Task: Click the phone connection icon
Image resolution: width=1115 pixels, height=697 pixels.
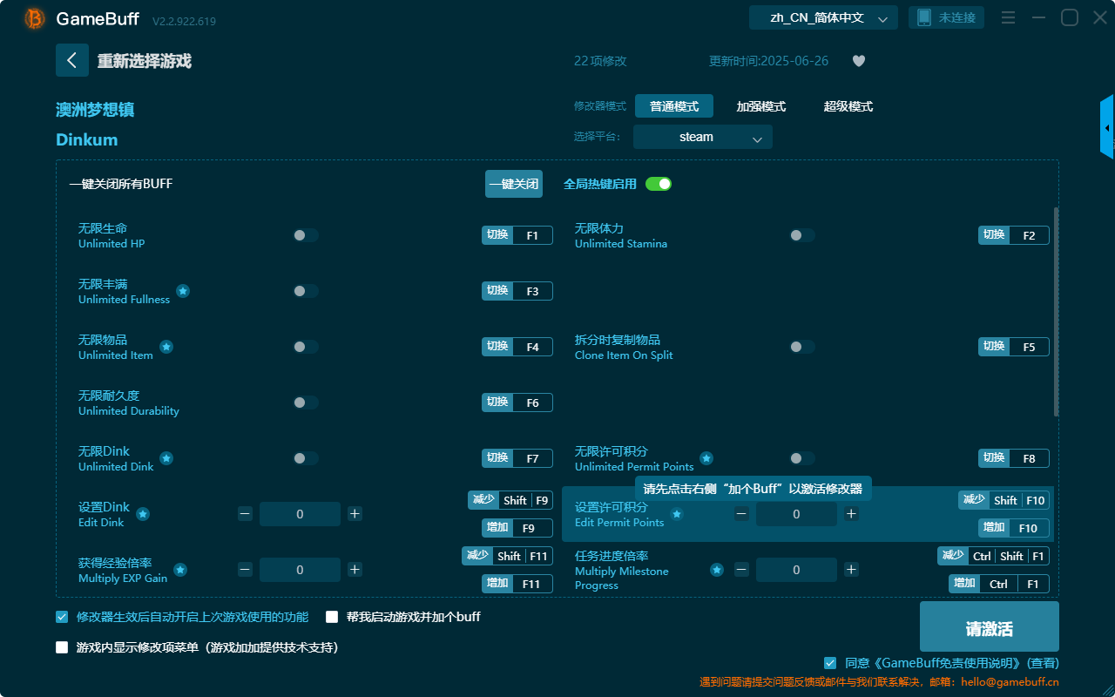Action: 924,17
